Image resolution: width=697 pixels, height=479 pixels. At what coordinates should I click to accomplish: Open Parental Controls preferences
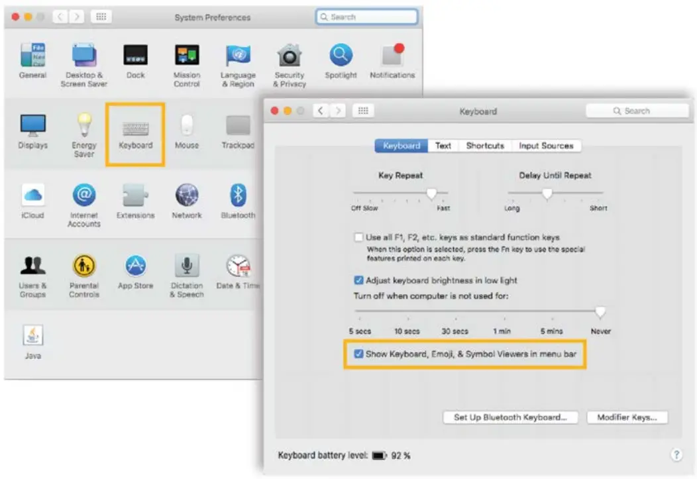pyautogui.click(x=84, y=276)
